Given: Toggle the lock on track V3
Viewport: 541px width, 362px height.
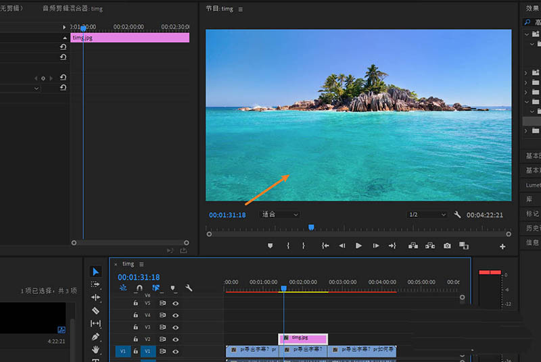Looking at the screenshot, I should tap(136, 327).
